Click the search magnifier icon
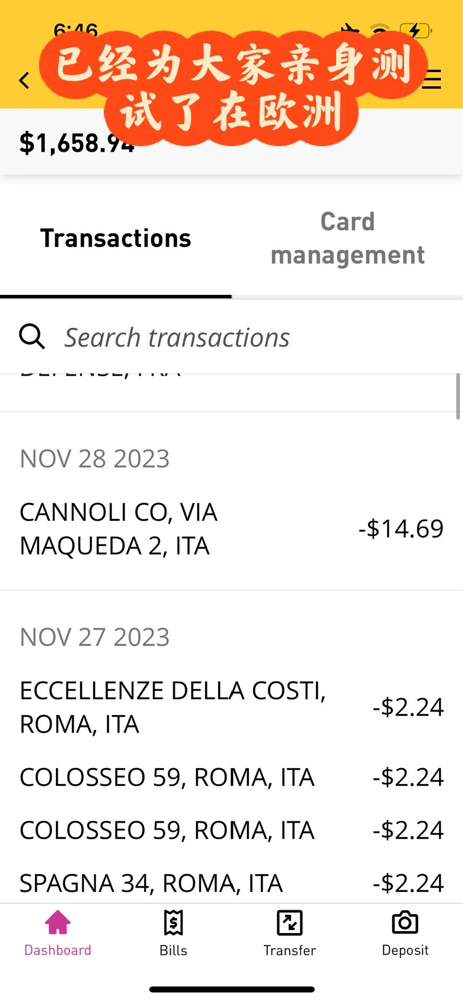The height and width of the screenshot is (1002, 463). point(32,336)
